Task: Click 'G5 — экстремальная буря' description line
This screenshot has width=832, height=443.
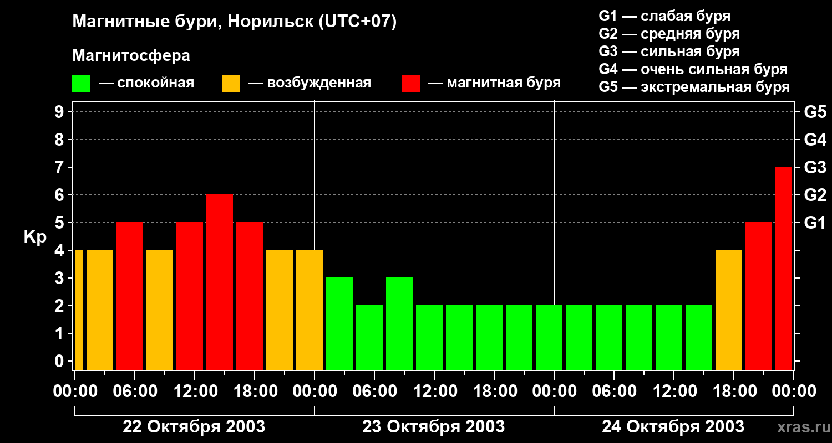Action: pyautogui.click(x=694, y=87)
